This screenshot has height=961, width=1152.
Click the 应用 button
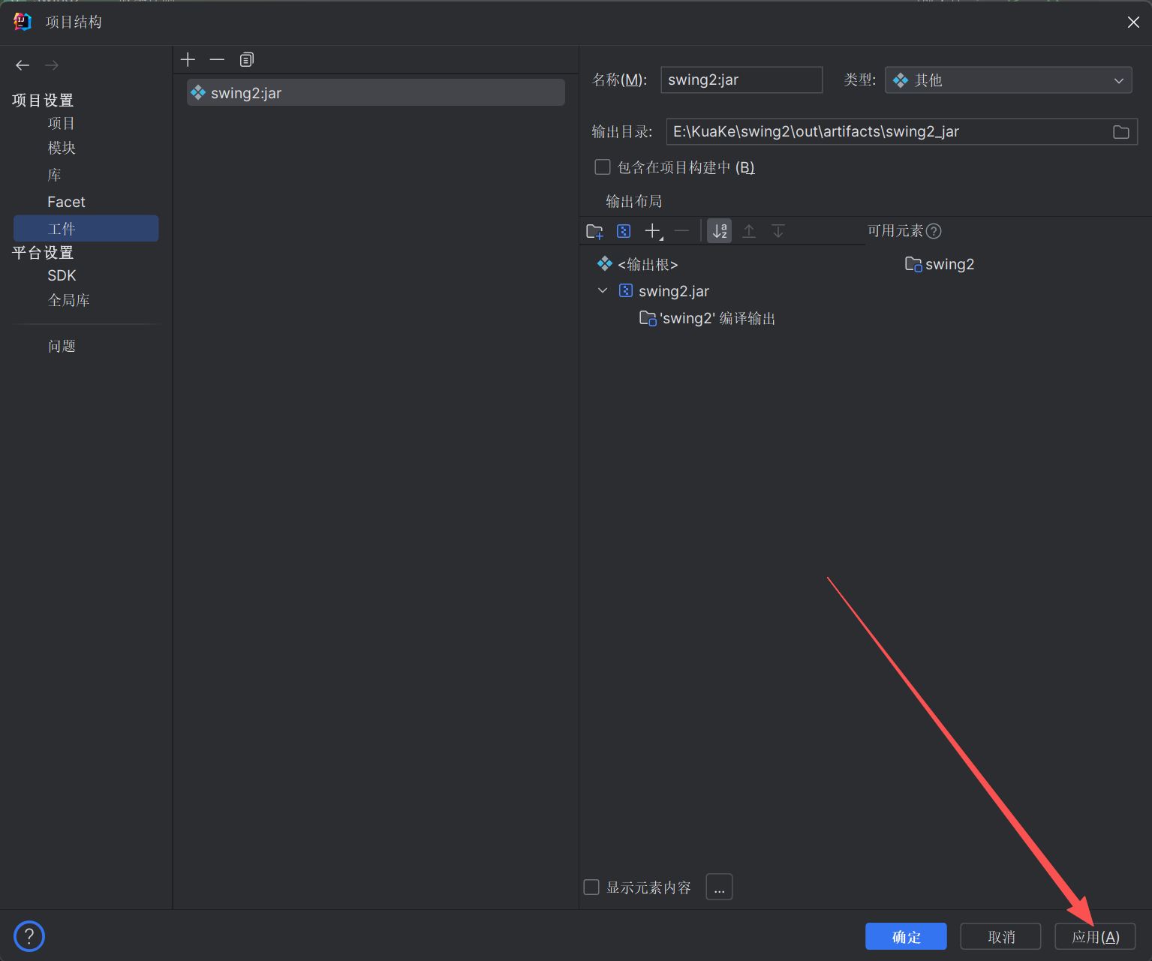(x=1095, y=935)
